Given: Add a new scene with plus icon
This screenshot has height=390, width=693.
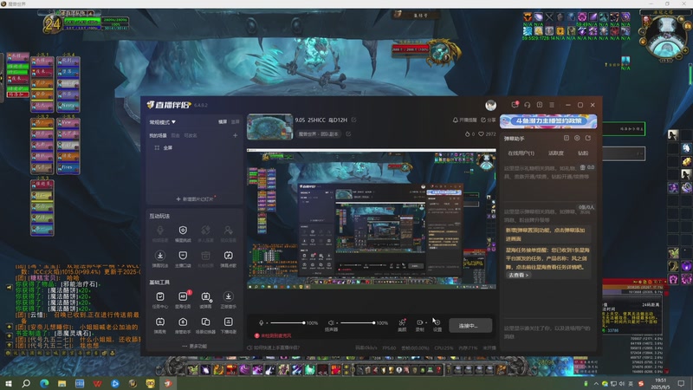Looking at the screenshot, I should (x=235, y=135).
